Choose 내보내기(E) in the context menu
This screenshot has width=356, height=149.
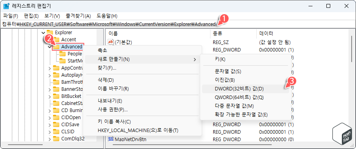tap(142, 101)
